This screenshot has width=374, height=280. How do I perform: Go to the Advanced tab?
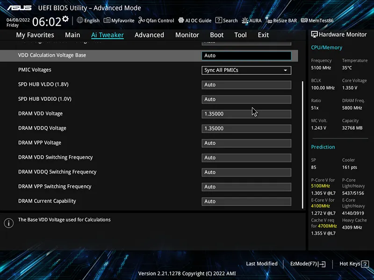pyautogui.click(x=149, y=35)
